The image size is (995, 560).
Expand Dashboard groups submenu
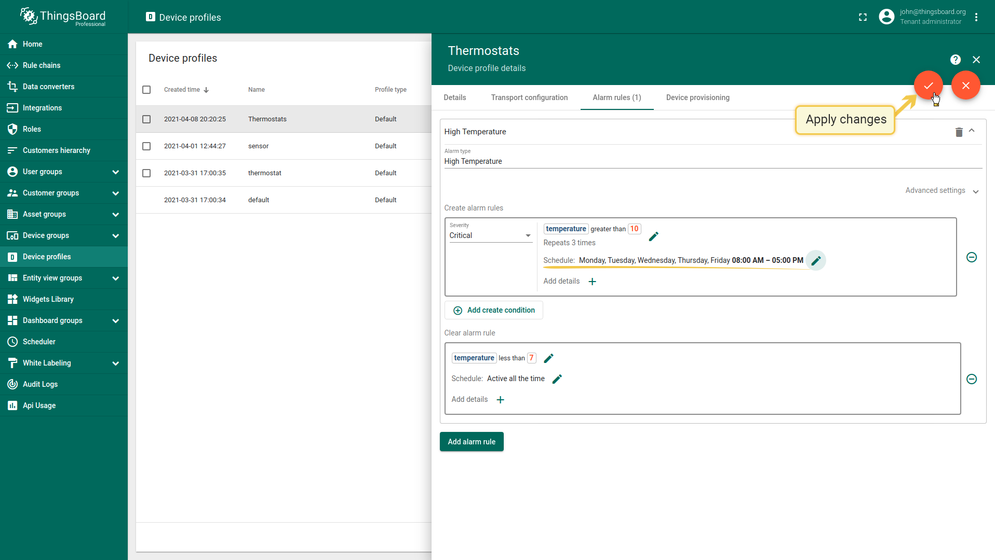tap(115, 320)
